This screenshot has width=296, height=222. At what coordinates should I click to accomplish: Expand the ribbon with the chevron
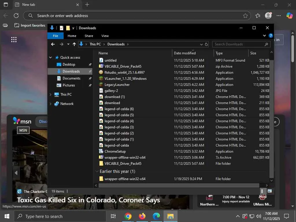click(264, 36)
